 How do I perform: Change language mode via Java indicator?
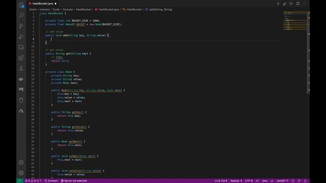(264, 181)
